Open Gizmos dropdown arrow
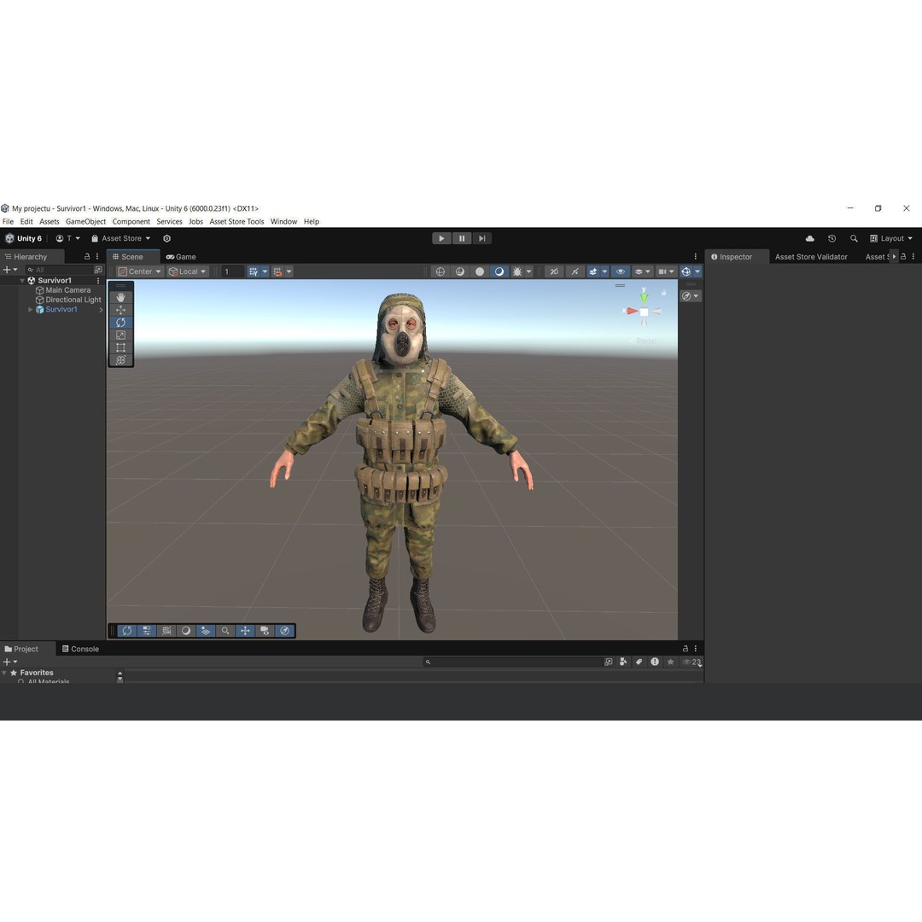 coord(697,271)
